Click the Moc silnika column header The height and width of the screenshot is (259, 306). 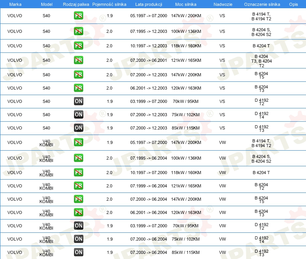point(186,4)
